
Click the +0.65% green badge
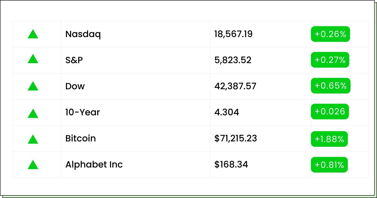[x=331, y=85]
